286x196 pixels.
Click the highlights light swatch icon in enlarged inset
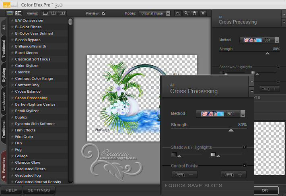pos(213,154)
